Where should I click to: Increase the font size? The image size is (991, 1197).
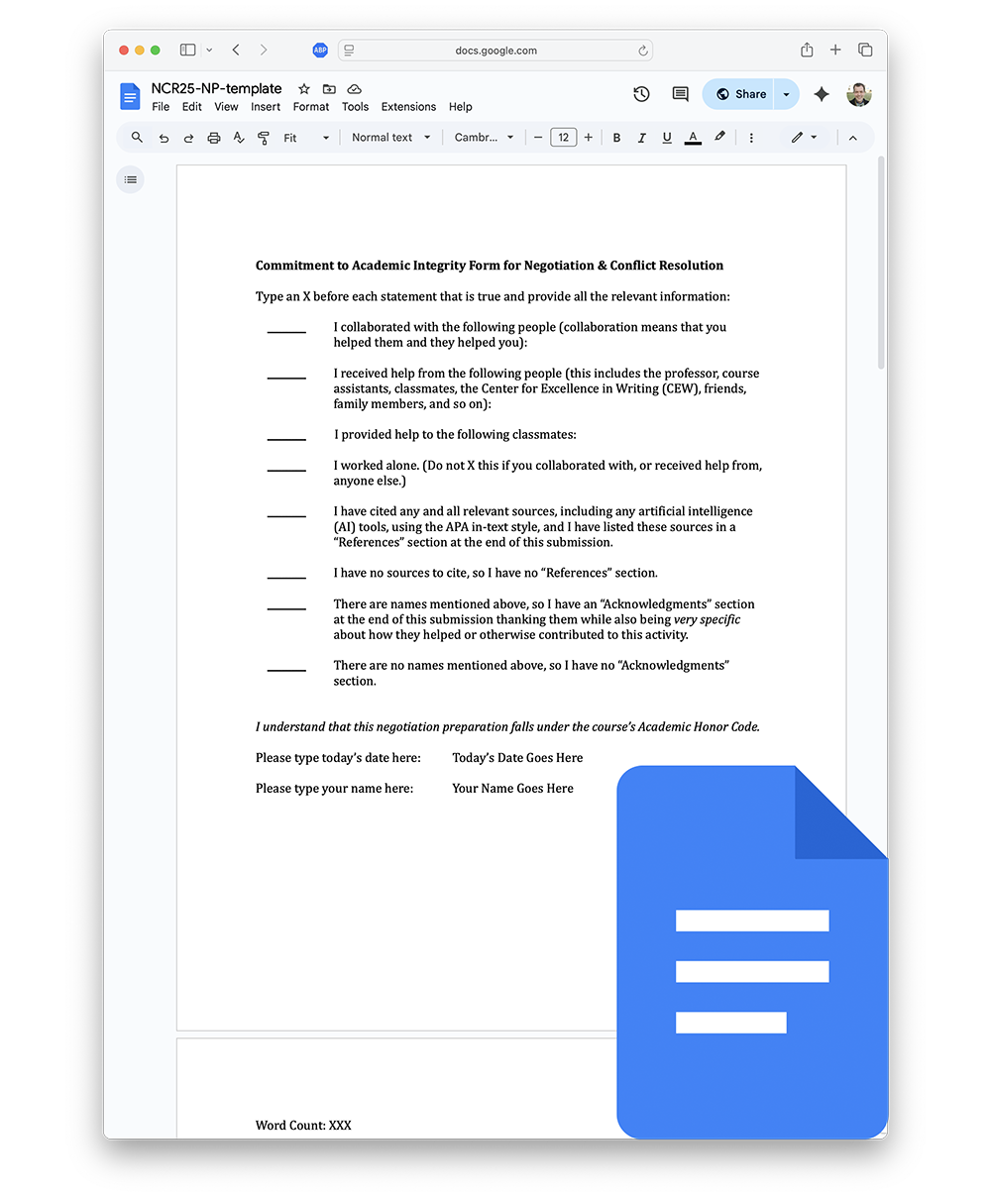point(588,138)
